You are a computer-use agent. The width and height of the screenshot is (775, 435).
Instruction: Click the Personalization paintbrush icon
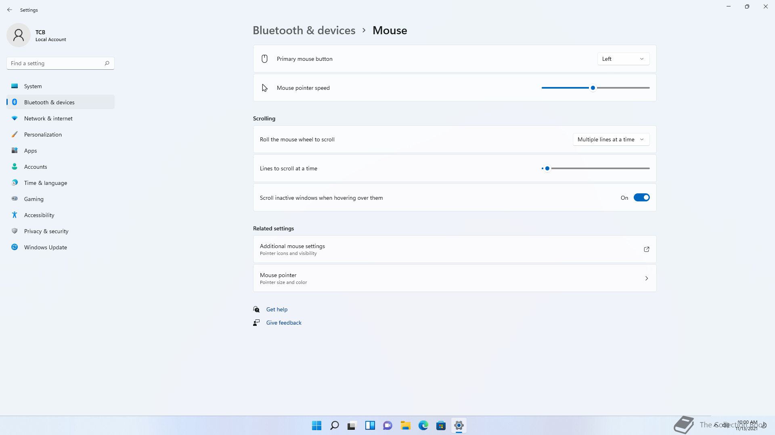[15, 134]
